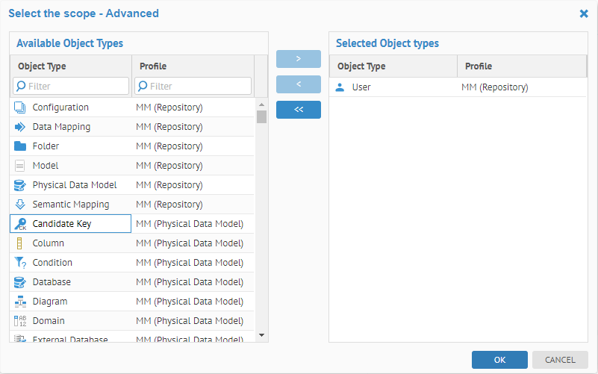Select the Candidate Key icon

click(x=20, y=223)
